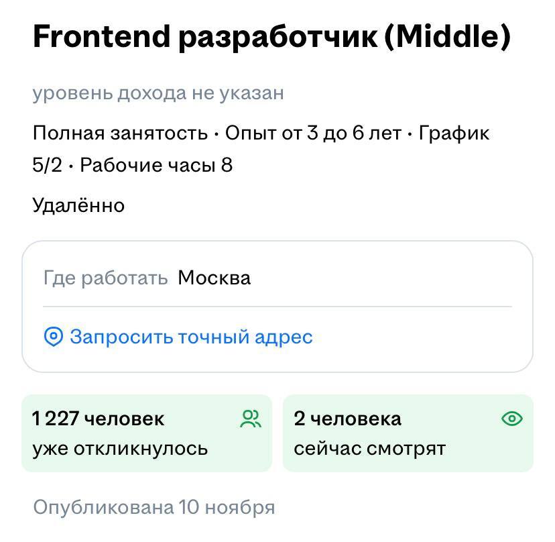Image resolution: width=555 pixels, height=542 pixels.
Task: Click the сейчас смотрят caption
Action: [369, 448]
